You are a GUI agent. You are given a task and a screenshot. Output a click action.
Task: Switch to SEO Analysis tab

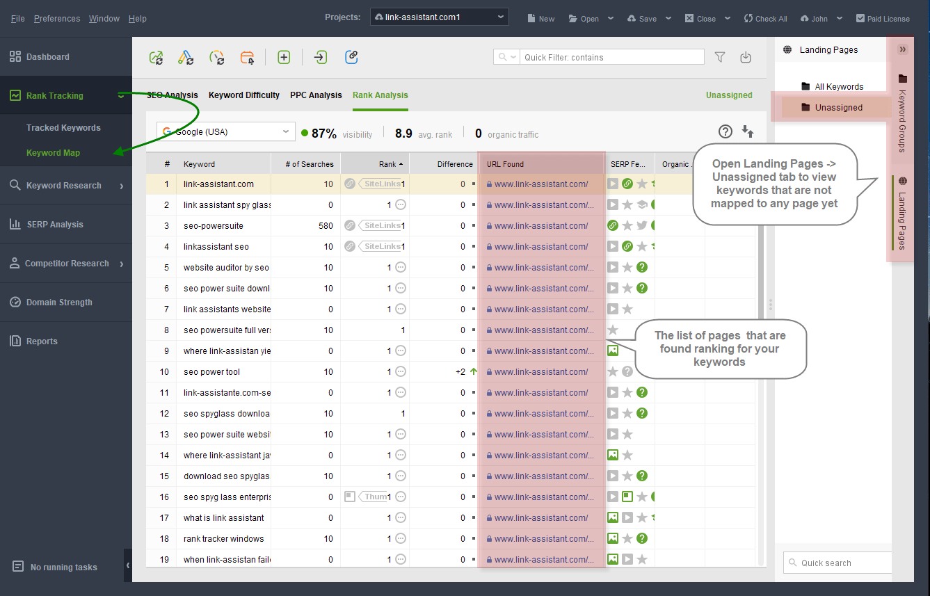tap(172, 95)
